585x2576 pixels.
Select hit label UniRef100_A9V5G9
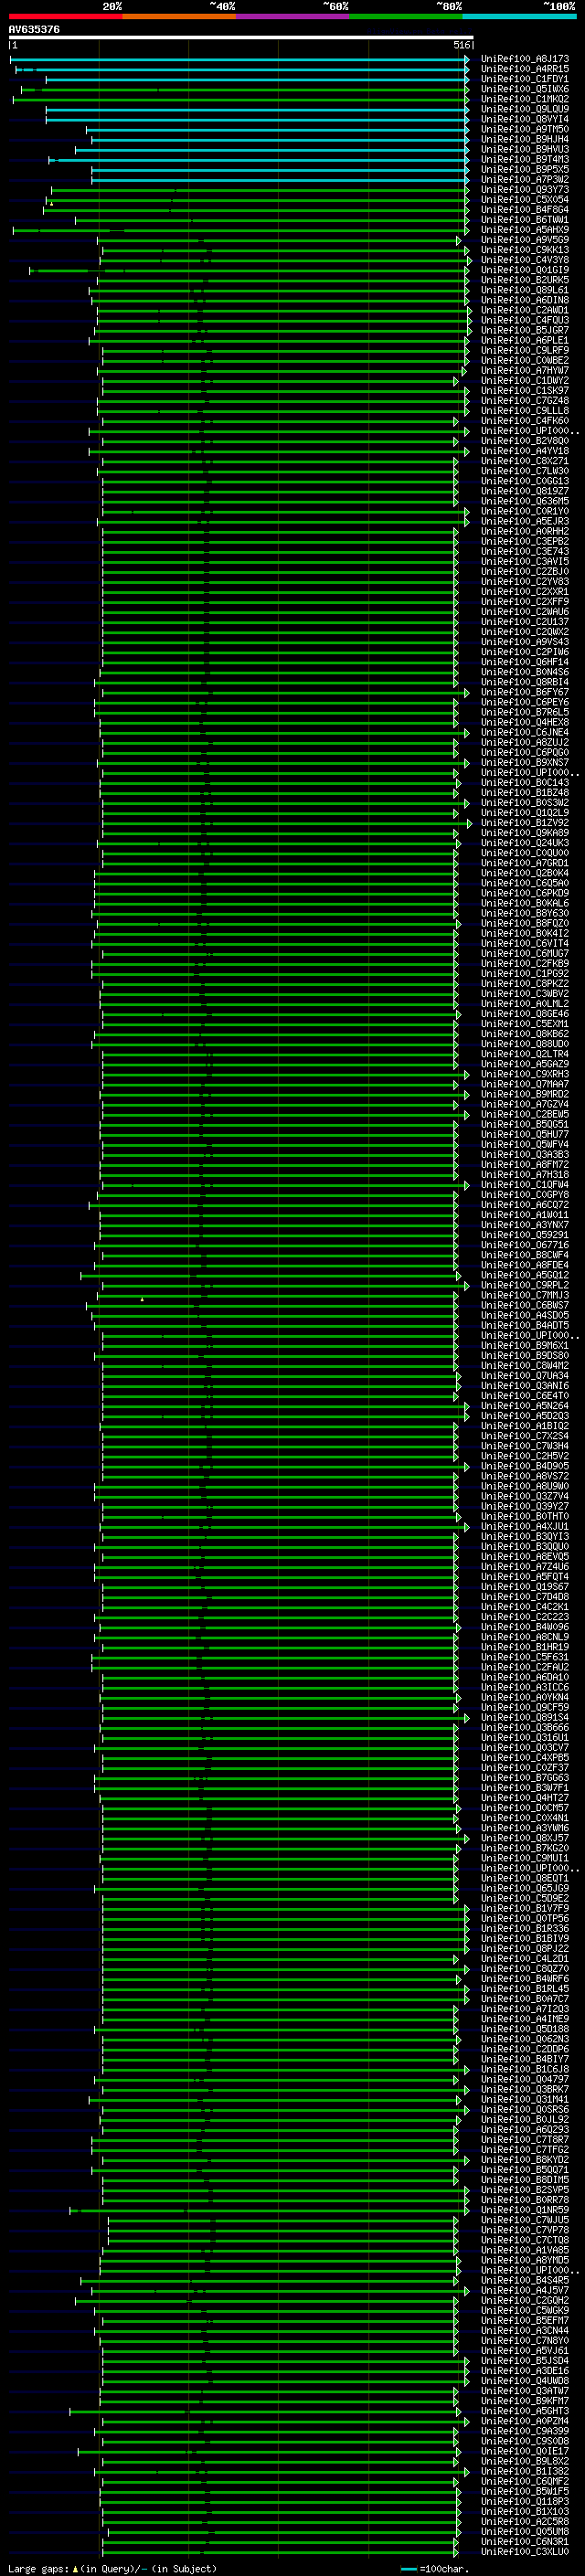[x=525, y=240]
